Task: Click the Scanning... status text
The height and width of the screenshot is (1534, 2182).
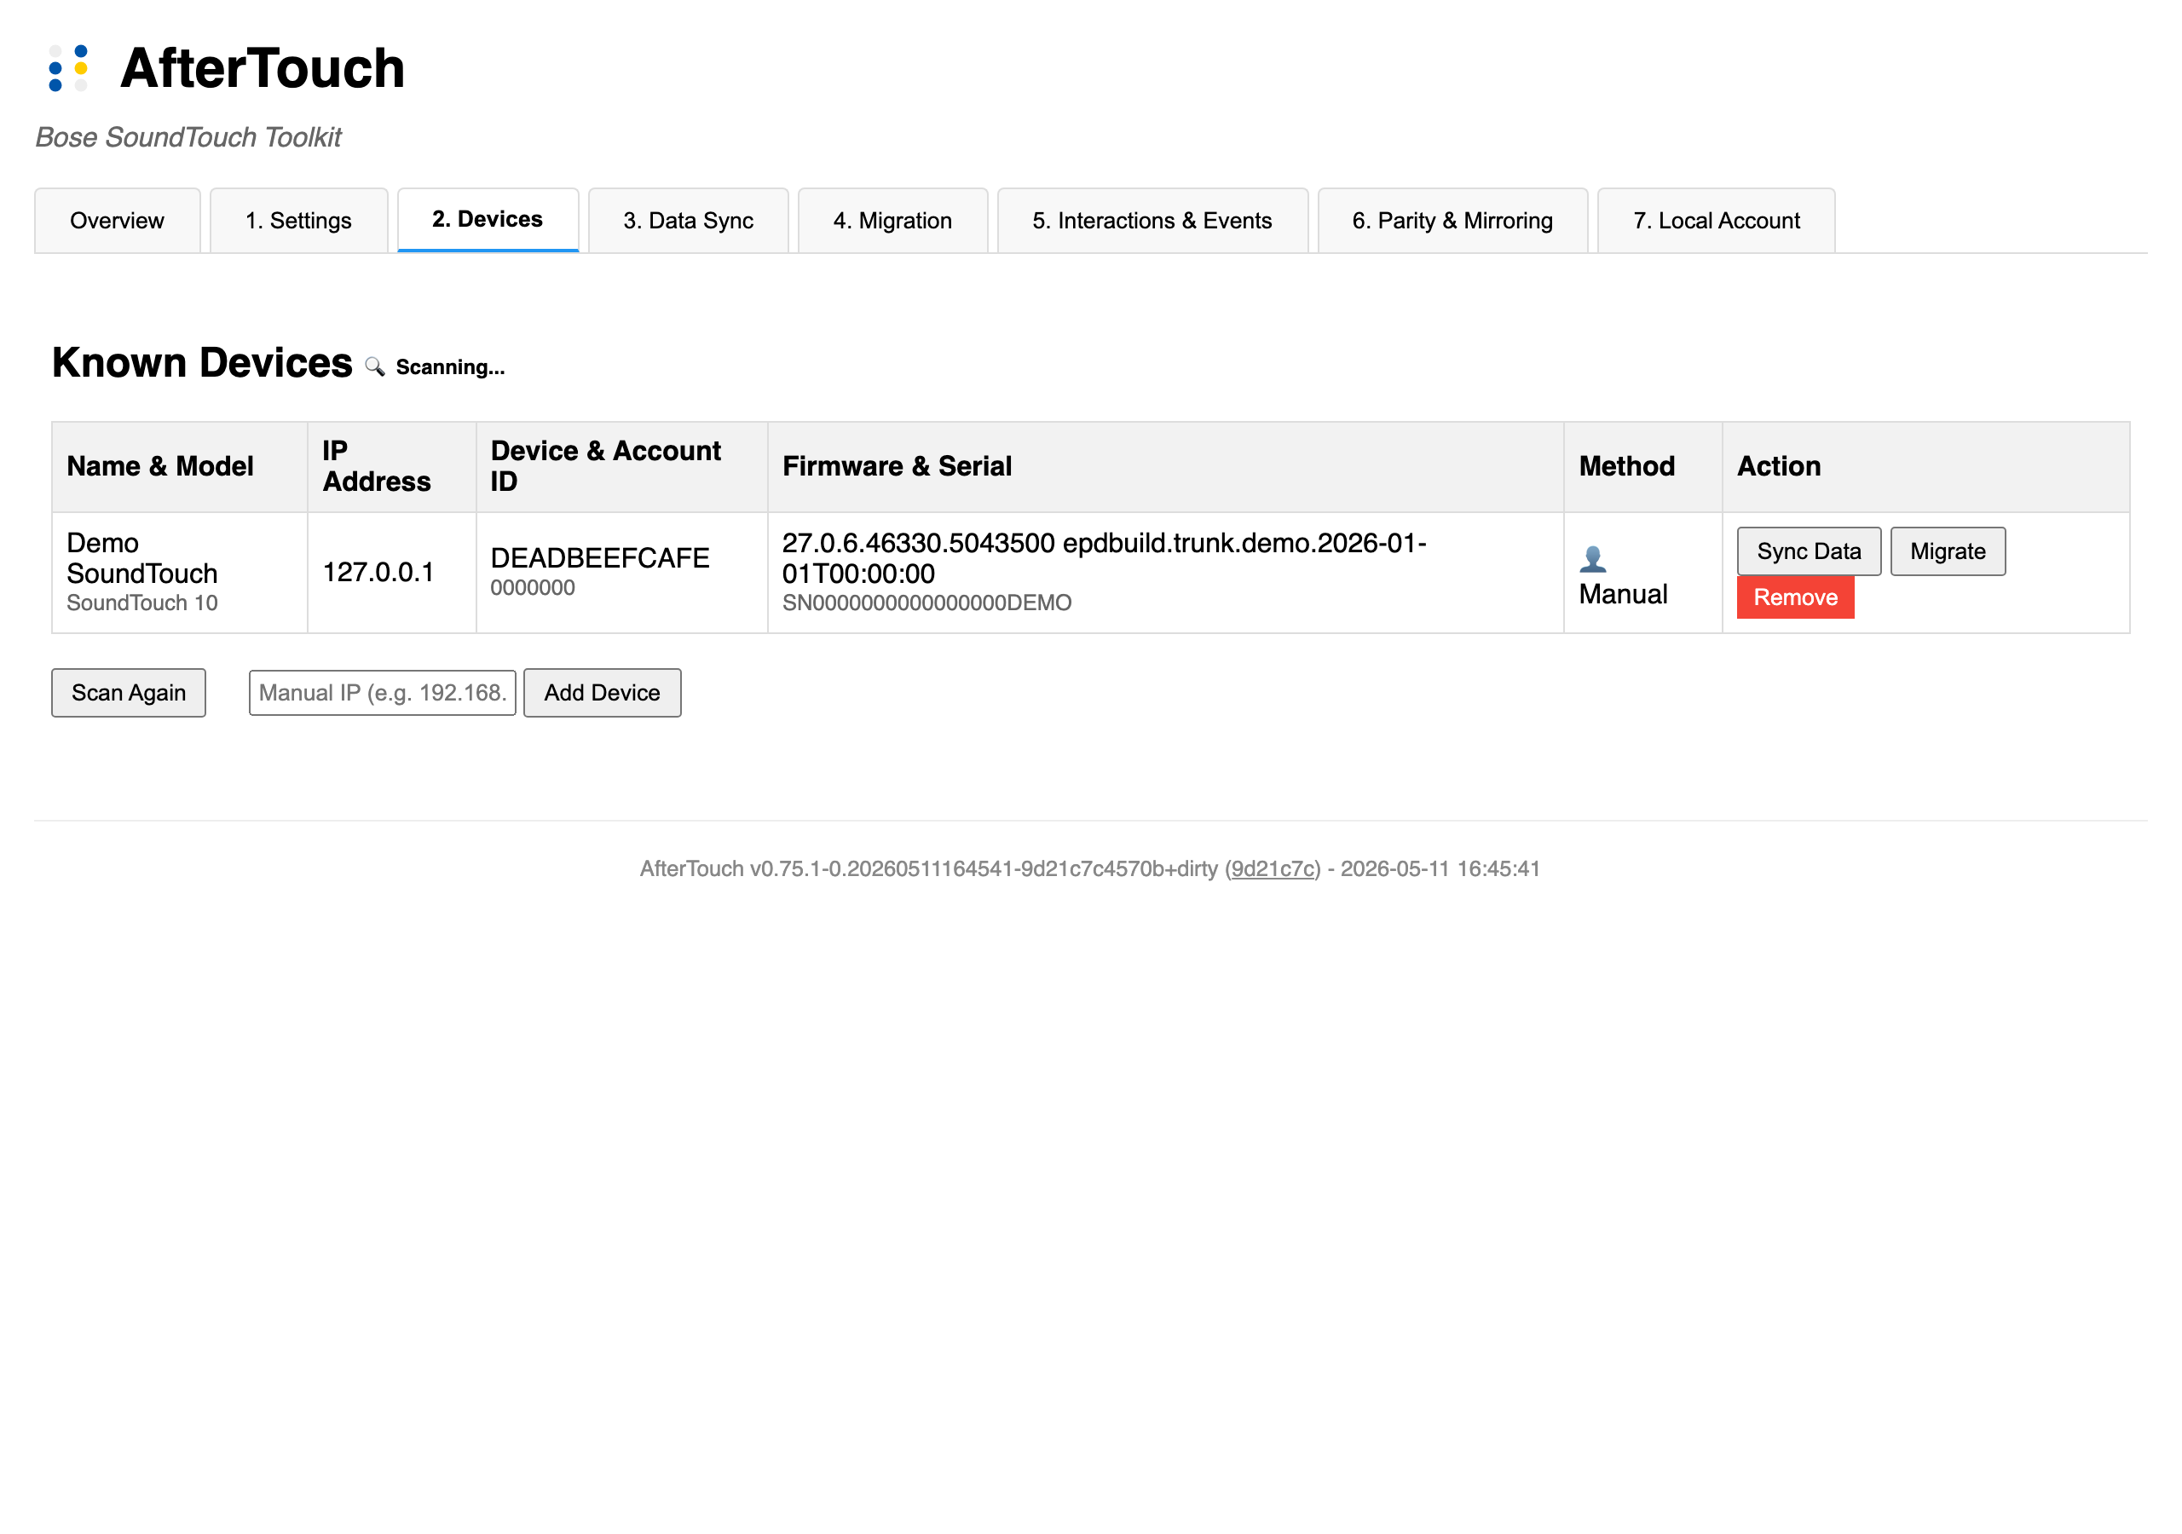Action: pos(449,366)
